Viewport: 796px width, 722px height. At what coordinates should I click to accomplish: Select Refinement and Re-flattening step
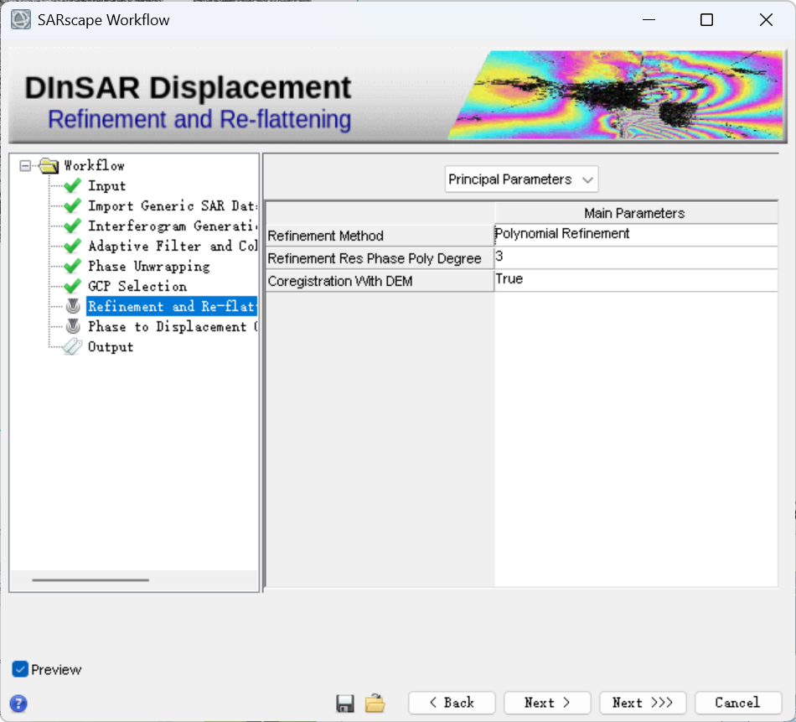pyautogui.click(x=172, y=306)
